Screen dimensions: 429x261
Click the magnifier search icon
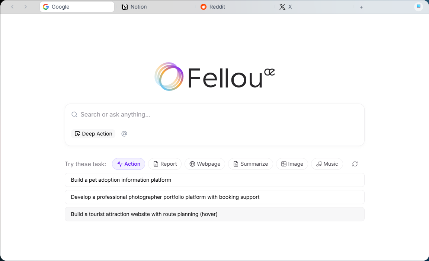coord(74,114)
